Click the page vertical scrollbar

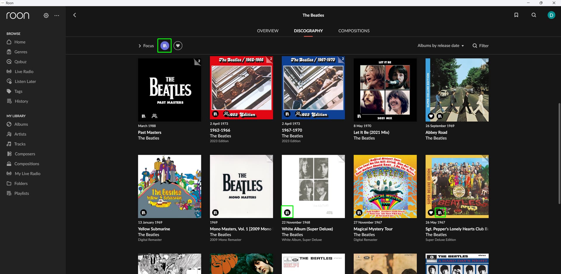pos(559,154)
